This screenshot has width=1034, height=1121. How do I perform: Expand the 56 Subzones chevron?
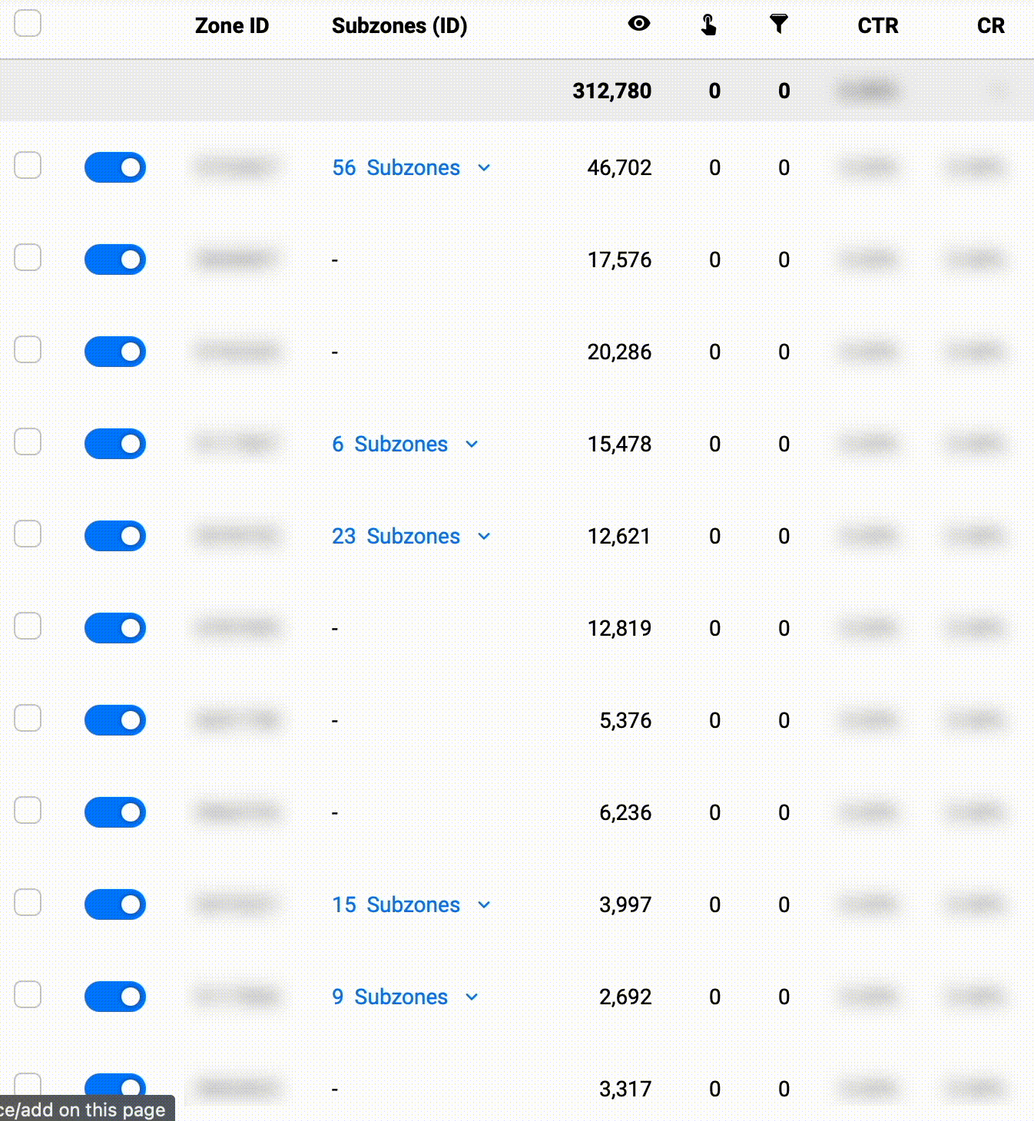[484, 168]
